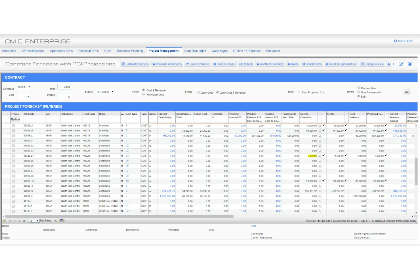This screenshot has height=280, width=420.
Task: Go to first page of records
Action: point(10,221)
